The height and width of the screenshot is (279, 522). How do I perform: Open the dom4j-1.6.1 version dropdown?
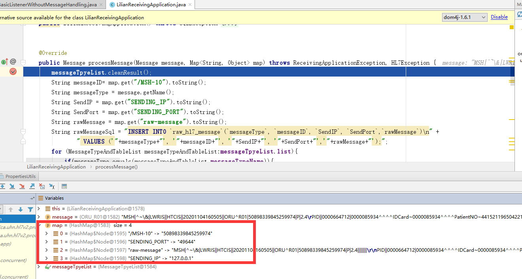(465, 17)
